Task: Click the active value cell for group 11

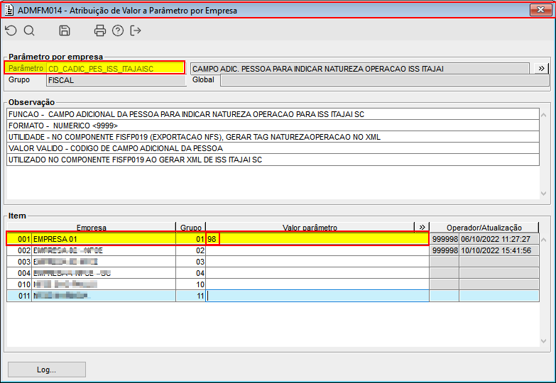Action: pos(317,296)
